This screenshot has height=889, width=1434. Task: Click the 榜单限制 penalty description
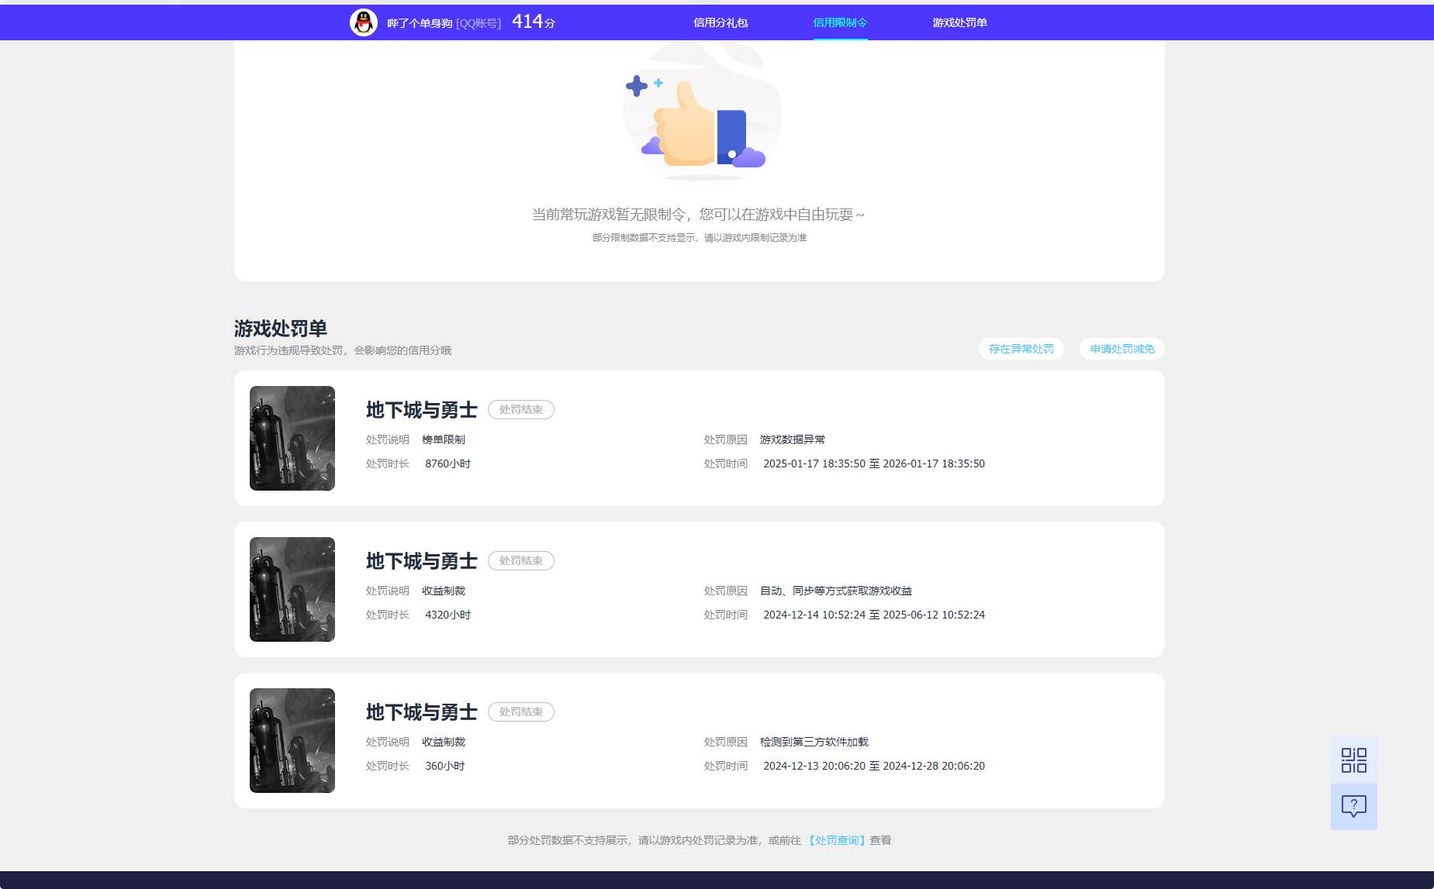point(444,439)
